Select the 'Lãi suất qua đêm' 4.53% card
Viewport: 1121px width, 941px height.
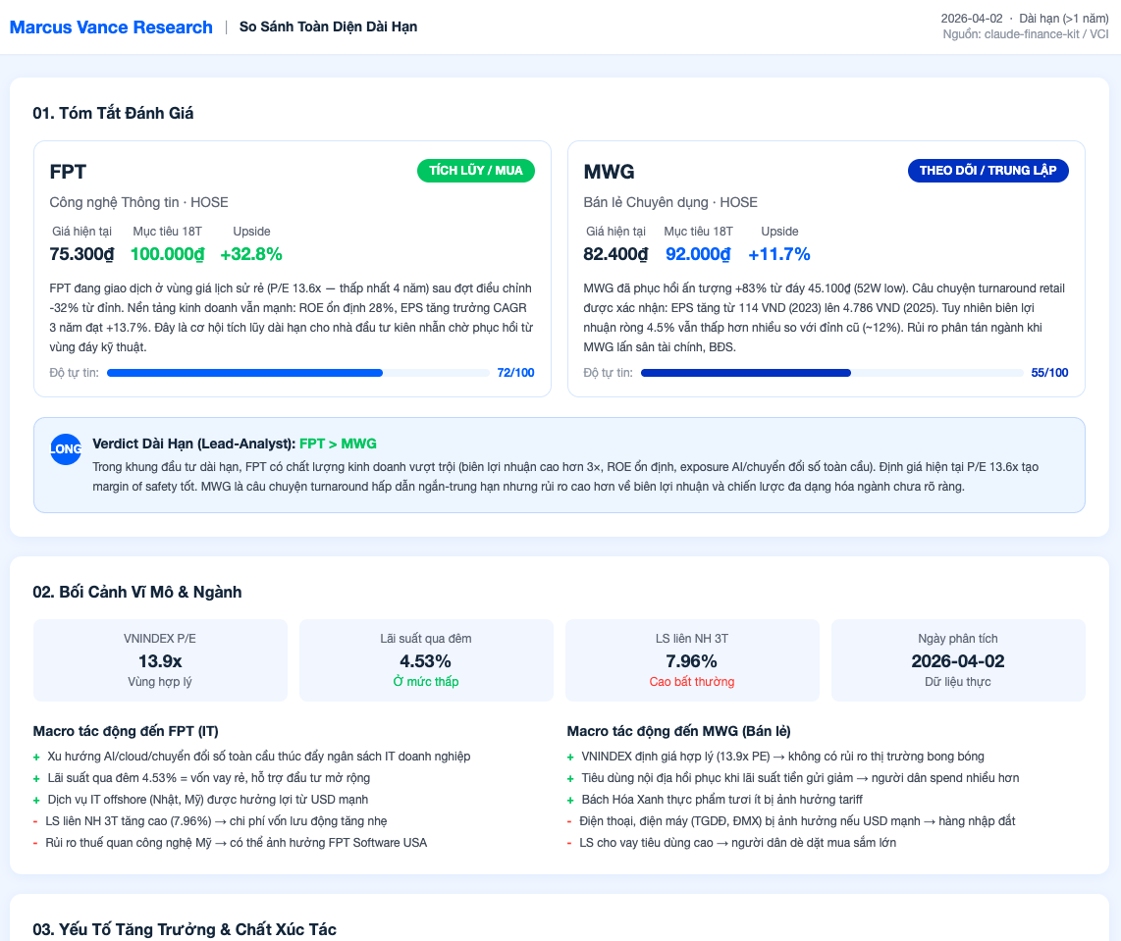[x=426, y=660]
